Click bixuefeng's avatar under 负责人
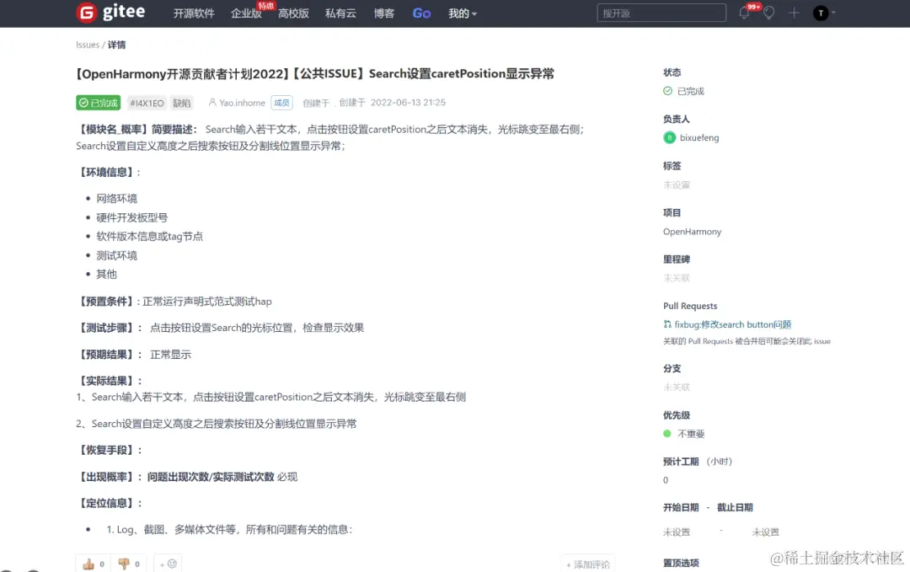 (668, 137)
